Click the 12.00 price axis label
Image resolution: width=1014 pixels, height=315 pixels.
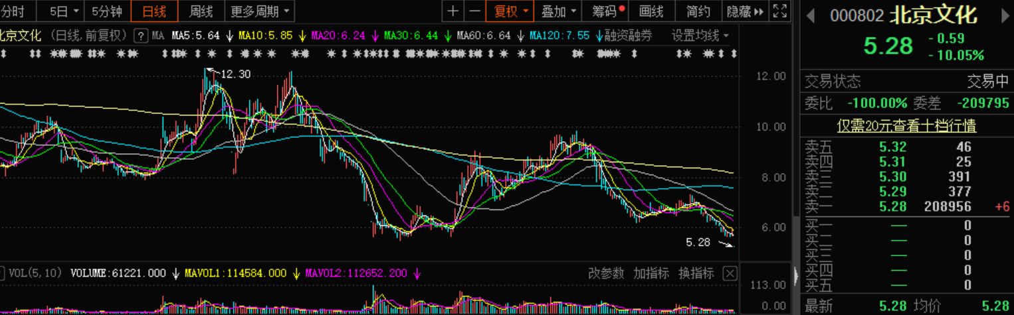[771, 76]
